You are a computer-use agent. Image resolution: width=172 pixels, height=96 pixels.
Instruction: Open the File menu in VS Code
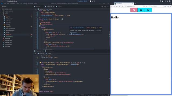point(5,4)
